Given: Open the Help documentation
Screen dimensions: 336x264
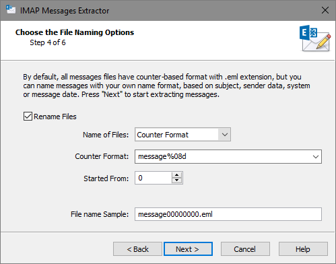Looking at the screenshot, I should pyautogui.click(x=303, y=249).
